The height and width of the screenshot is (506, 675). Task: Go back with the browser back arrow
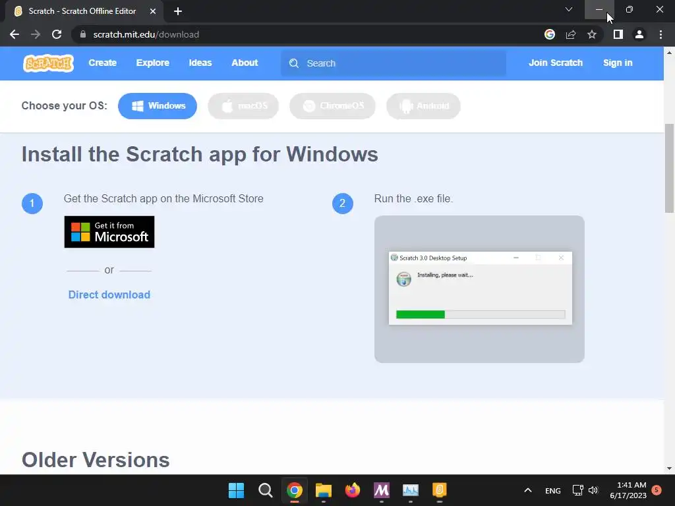(x=15, y=34)
